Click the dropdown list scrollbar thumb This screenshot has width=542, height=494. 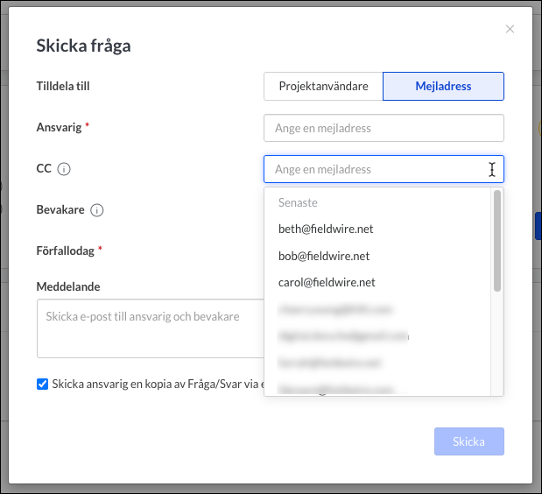497,241
